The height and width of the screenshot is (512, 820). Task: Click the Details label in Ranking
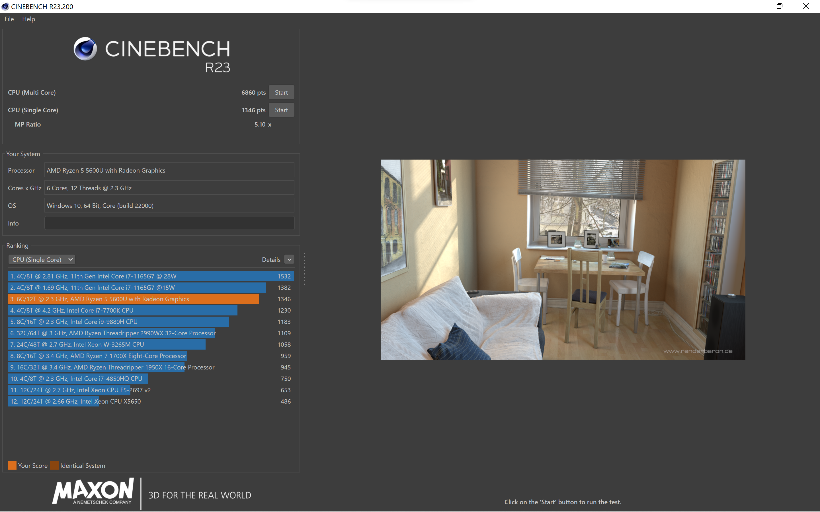coord(271,260)
